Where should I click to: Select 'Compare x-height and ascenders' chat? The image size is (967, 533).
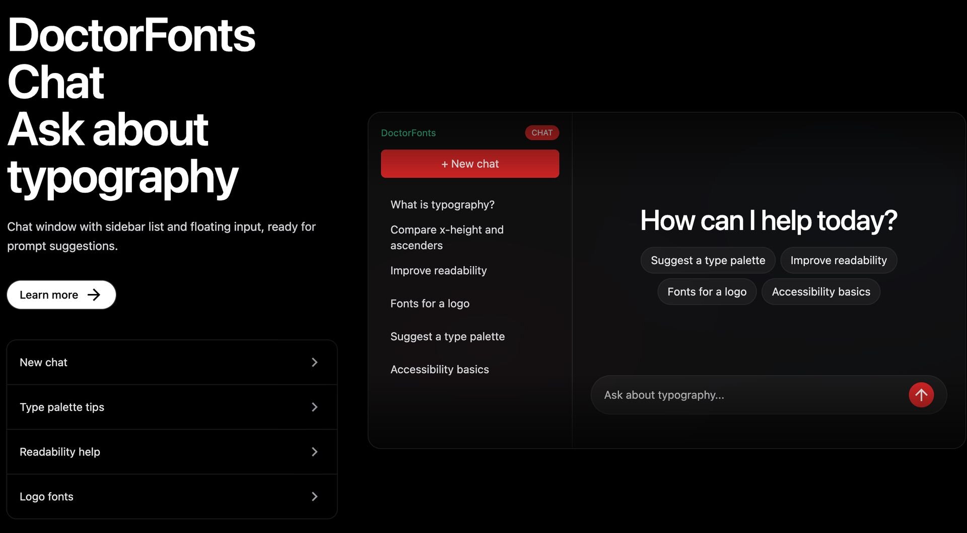(x=446, y=238)
